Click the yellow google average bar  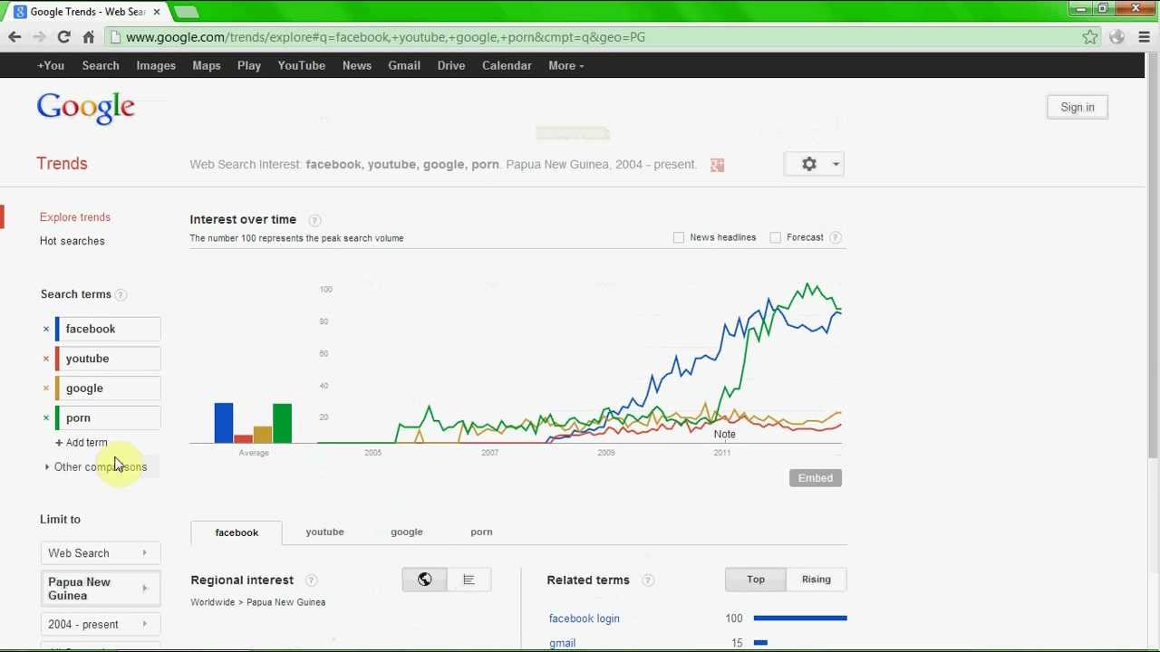coord(263,435)
